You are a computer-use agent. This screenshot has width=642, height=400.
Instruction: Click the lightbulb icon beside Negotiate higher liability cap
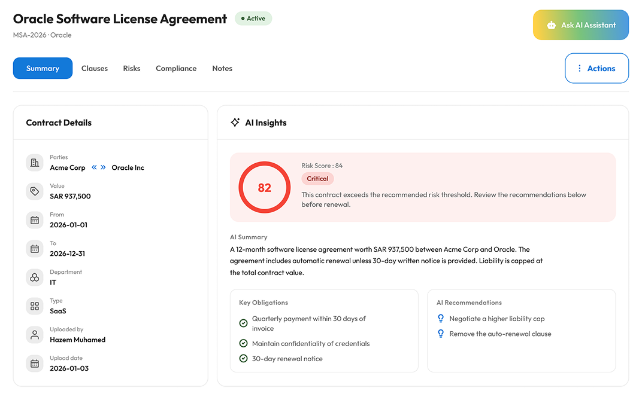[x=441, y=318]
